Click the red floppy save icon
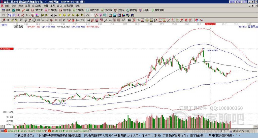This screenshot has height=138, width=258. [x=123, y=15]
